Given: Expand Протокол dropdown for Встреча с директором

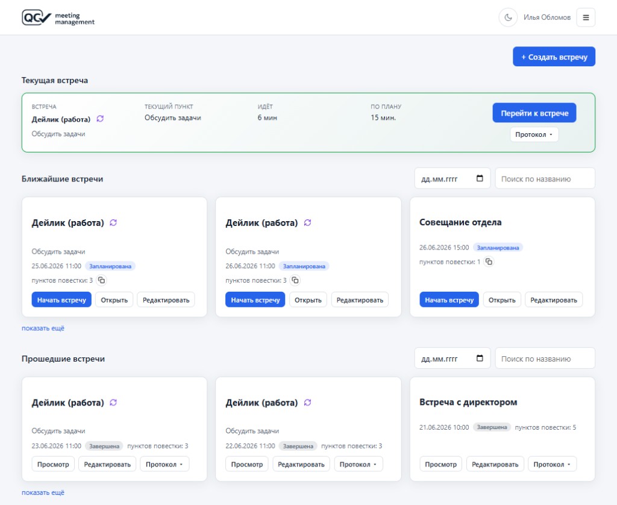Looking at the screenshot, I should [x=552, y=464].
